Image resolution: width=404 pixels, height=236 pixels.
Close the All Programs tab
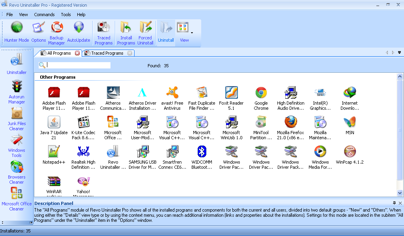click(77, 53)
